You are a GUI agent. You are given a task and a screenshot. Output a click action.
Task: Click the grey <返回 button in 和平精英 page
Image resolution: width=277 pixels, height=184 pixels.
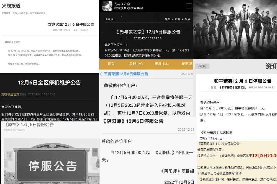pos(202,66)
